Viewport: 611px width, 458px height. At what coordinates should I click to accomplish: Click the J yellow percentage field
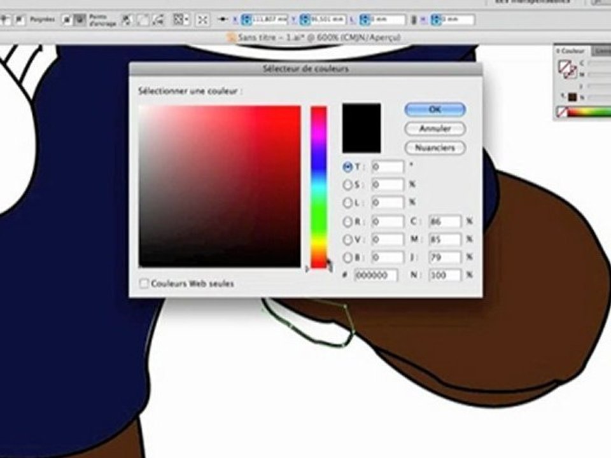click(445, 258)
